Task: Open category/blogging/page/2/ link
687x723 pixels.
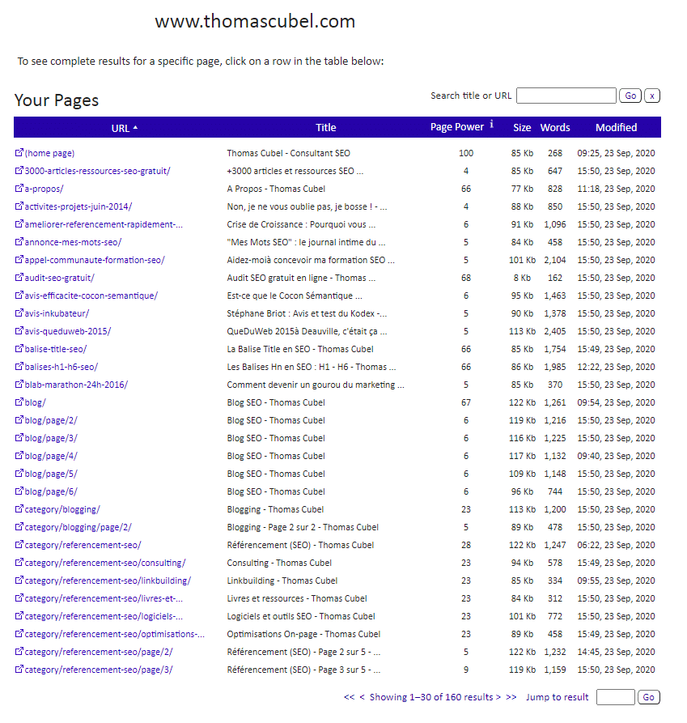Action: [78, 527]
